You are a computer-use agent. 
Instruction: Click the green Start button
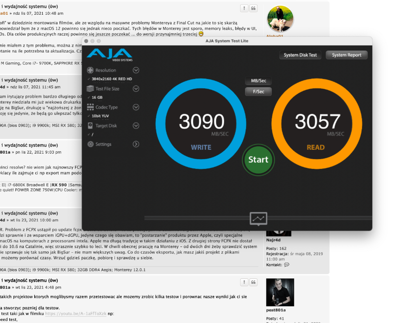258,160
